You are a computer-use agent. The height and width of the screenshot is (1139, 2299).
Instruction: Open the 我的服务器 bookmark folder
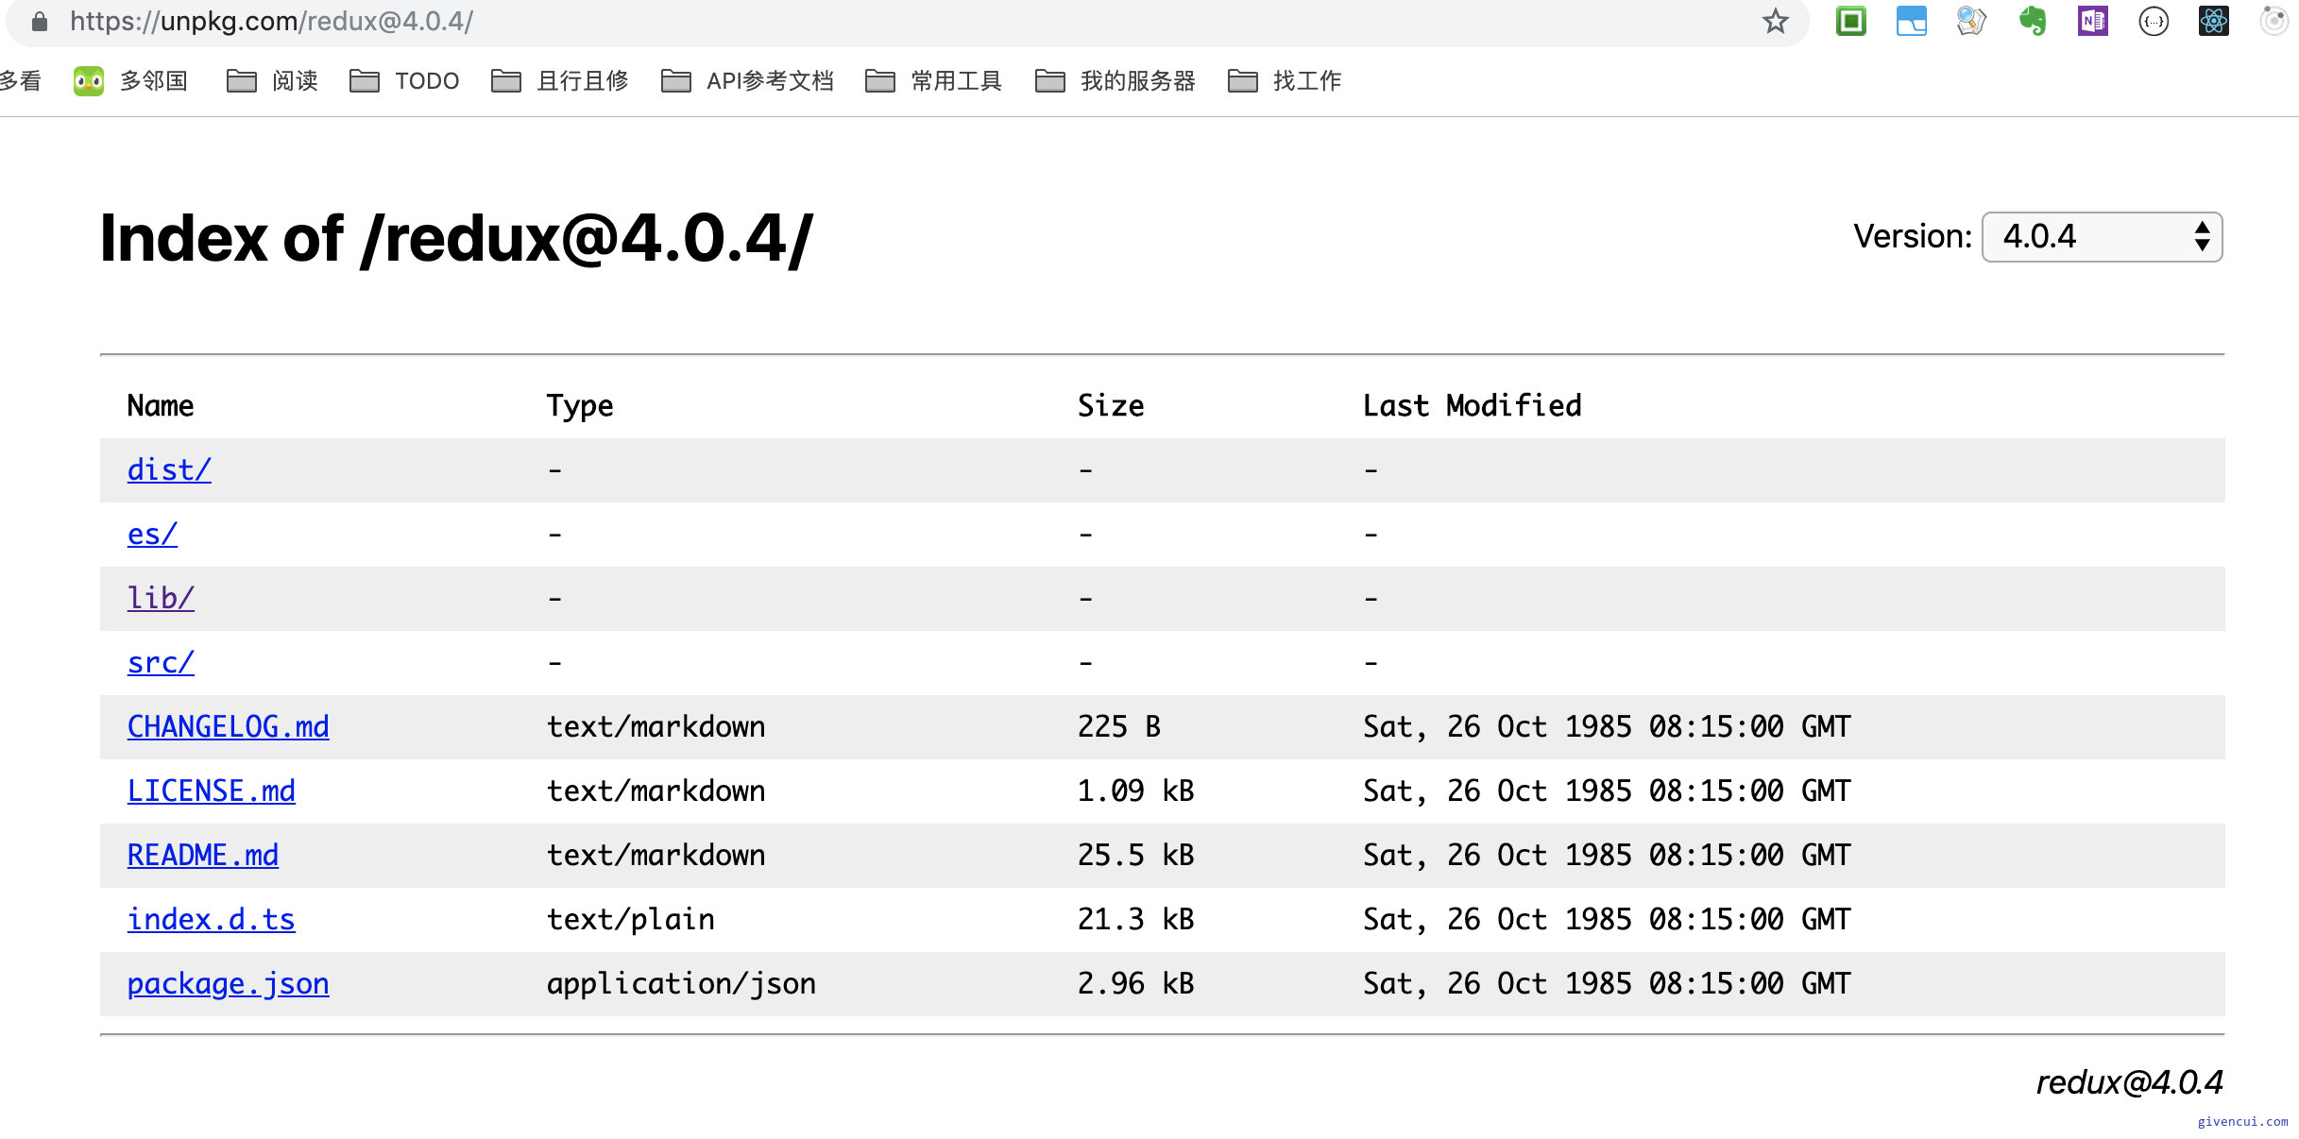tap(1115, 81)
